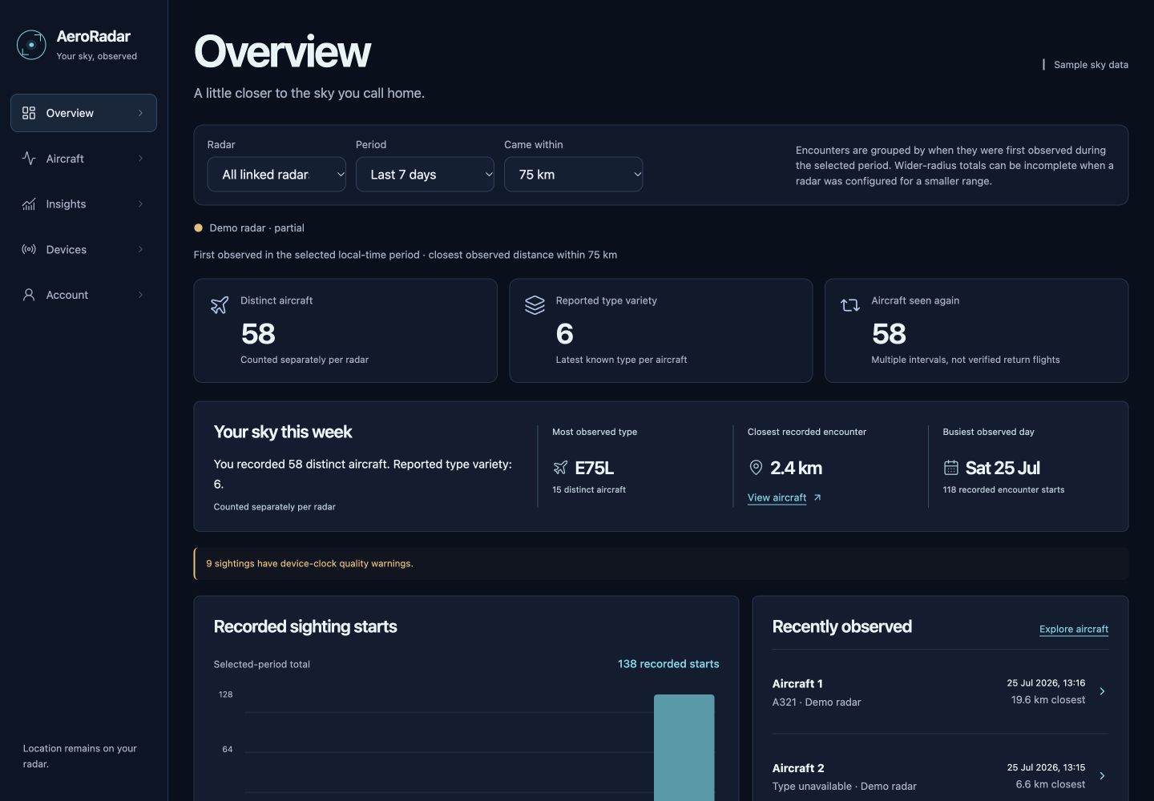
Task: Click the plane icon beside E75L
Action: (x=560, y=468)
